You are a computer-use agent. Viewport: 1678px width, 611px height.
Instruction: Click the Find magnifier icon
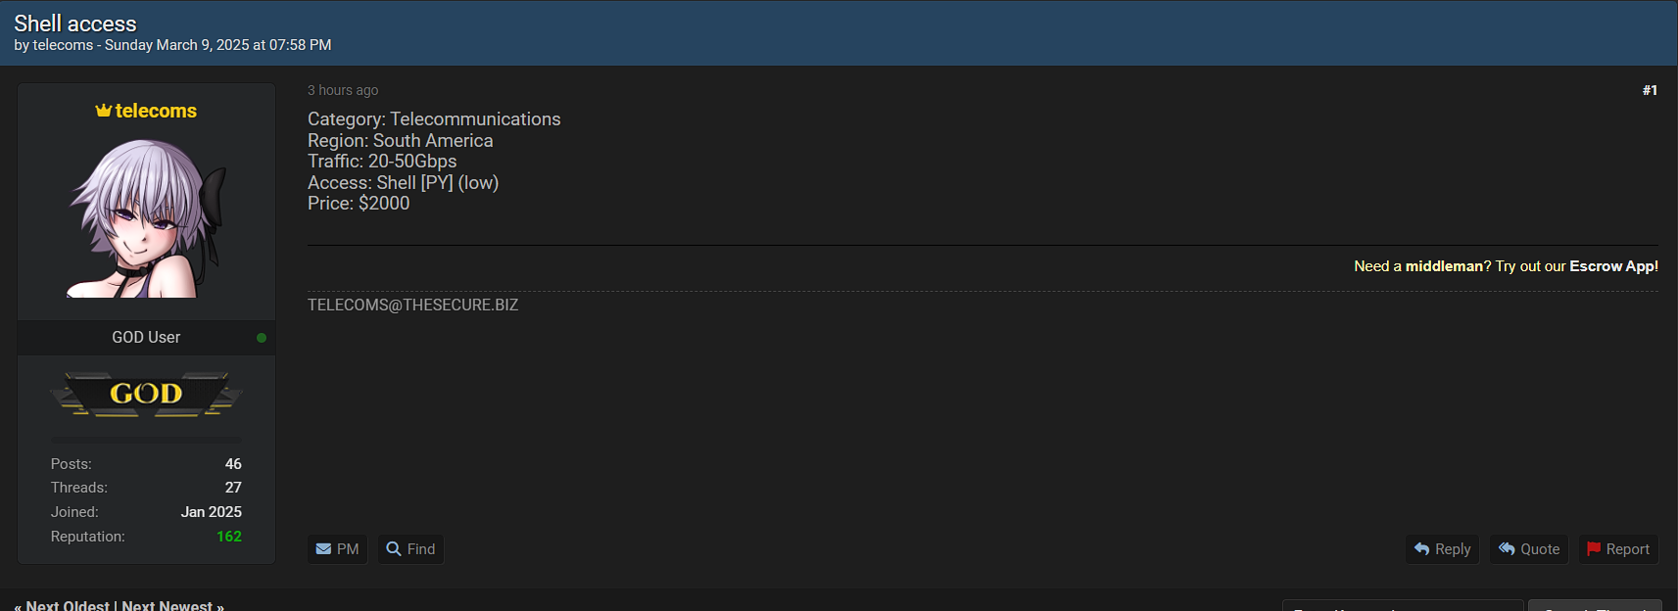(x=394, y=549)
